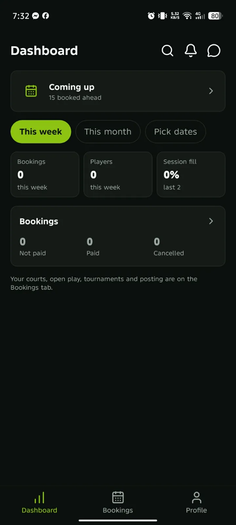Screen dimensions: 236x525
Task: Tap the Facebook icon in status bar
Action: tap(46, 16)
